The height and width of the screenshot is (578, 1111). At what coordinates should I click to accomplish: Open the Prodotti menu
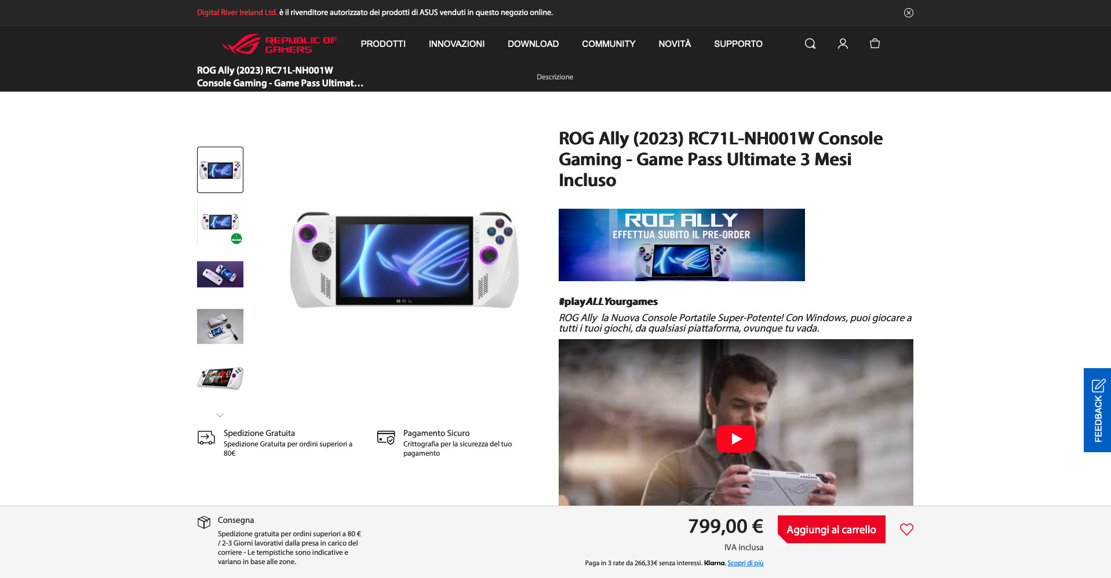coord(383,44)
